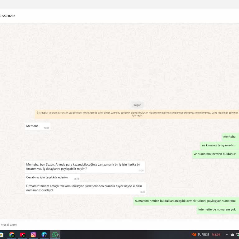Screen dimensions: 239x239
Task: Select the 'Firmamız tanıtım amaçlı' message
Action: point(86,188)
